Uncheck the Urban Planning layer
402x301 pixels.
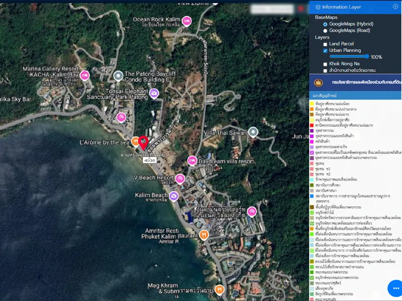pos(325,51)
